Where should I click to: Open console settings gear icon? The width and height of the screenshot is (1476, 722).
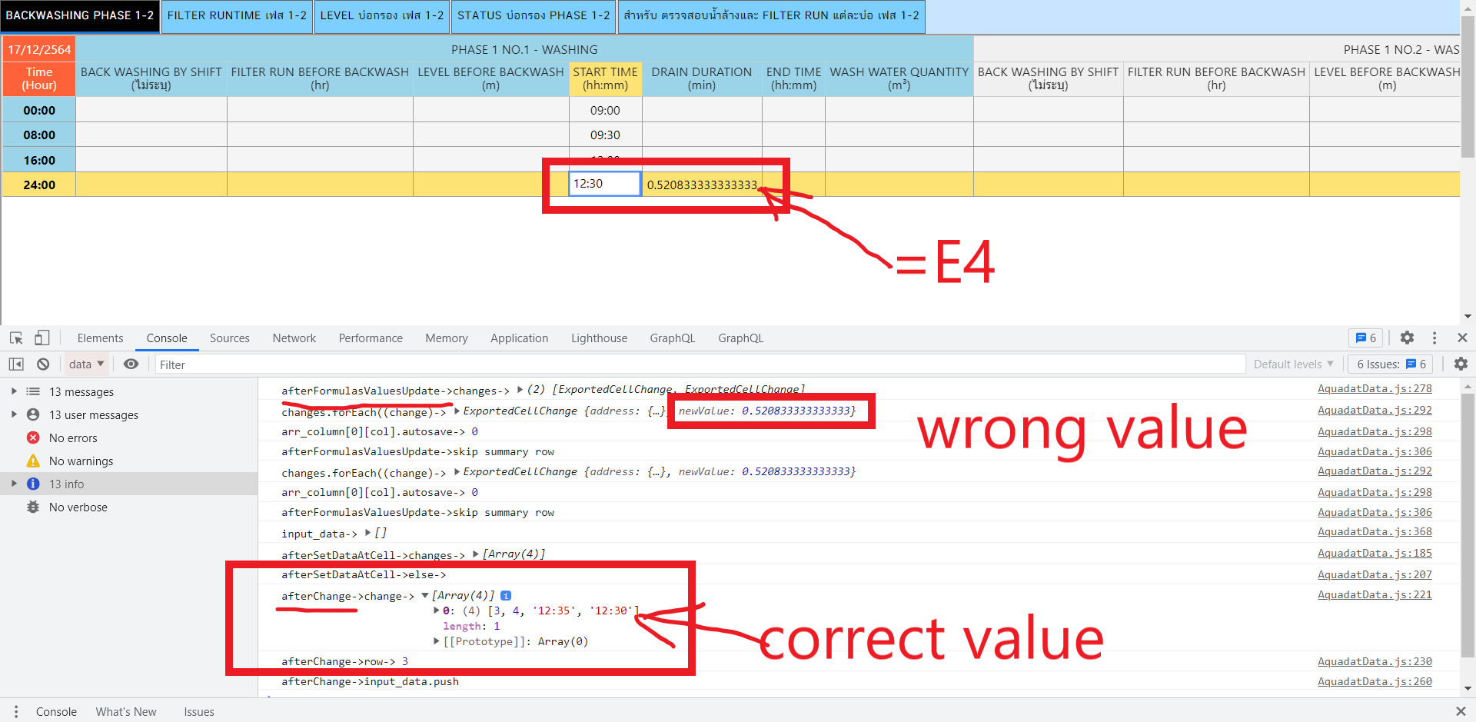(1461, 364)
